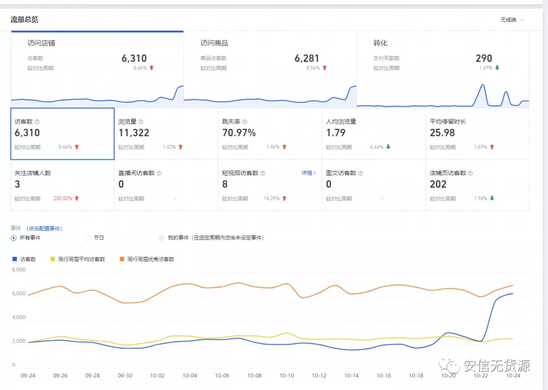Click the help icon next to 访客数

(37, 122)
